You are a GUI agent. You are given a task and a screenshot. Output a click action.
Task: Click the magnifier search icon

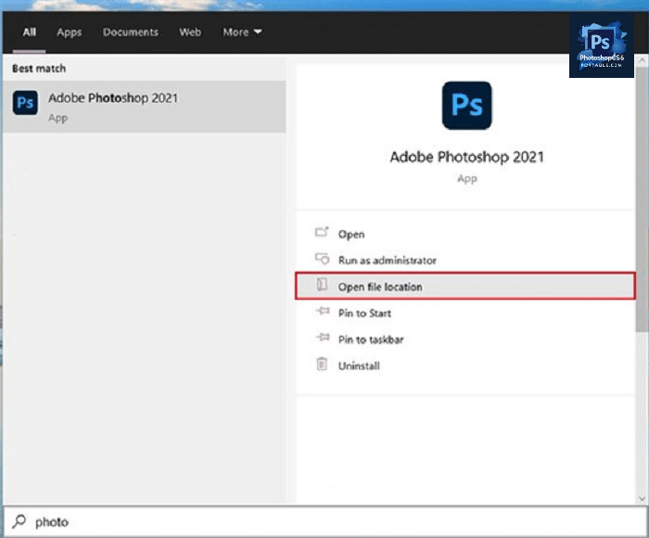pos(19,521)
